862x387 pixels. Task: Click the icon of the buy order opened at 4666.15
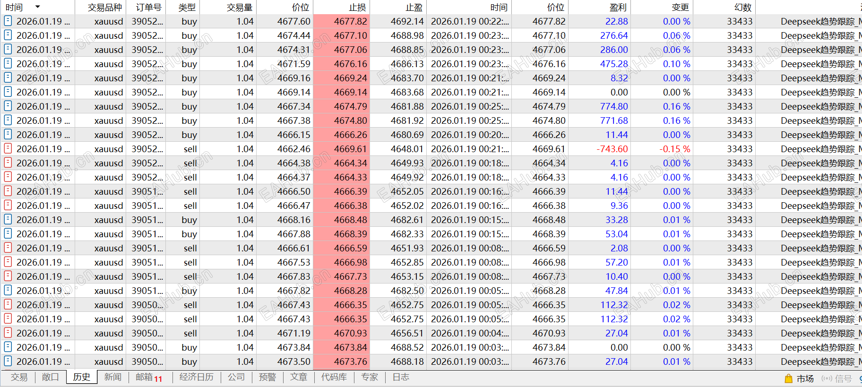pos(8,134)
